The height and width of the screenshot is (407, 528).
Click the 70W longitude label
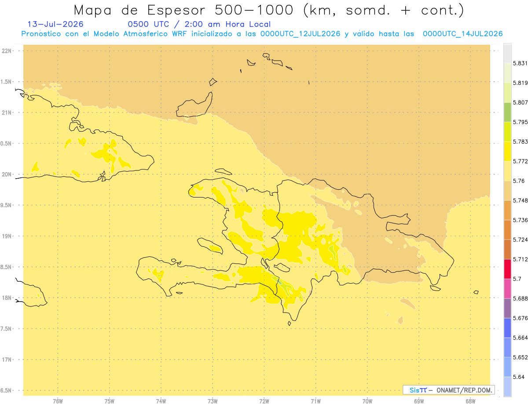367,401
